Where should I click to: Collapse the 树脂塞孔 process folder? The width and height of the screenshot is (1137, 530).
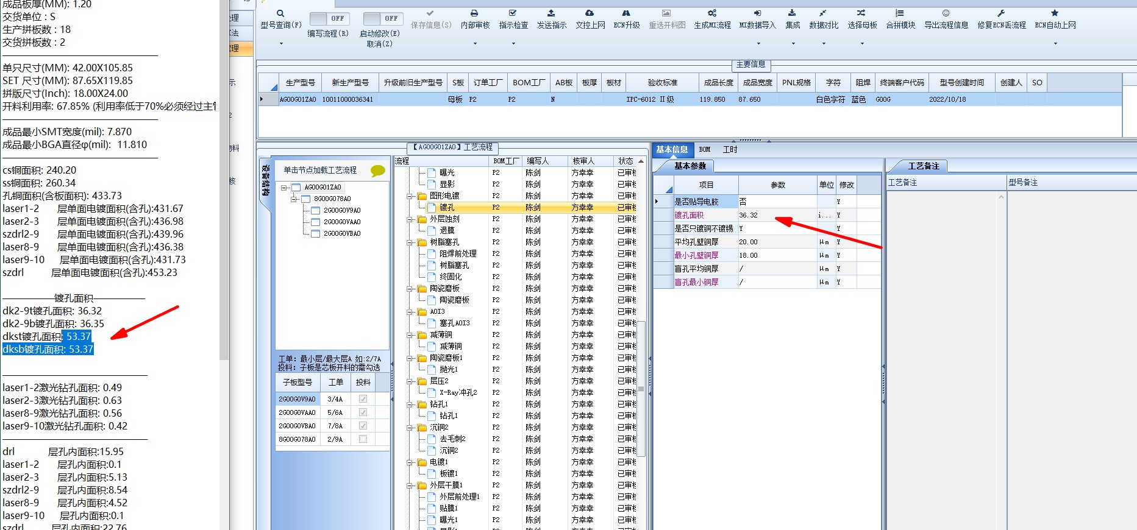[x=410, y=242]
